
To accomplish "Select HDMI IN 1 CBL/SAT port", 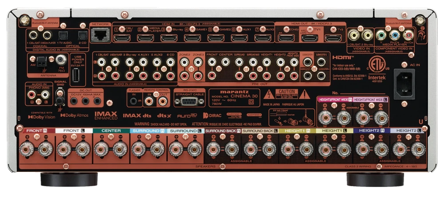I will click(123, 38).
